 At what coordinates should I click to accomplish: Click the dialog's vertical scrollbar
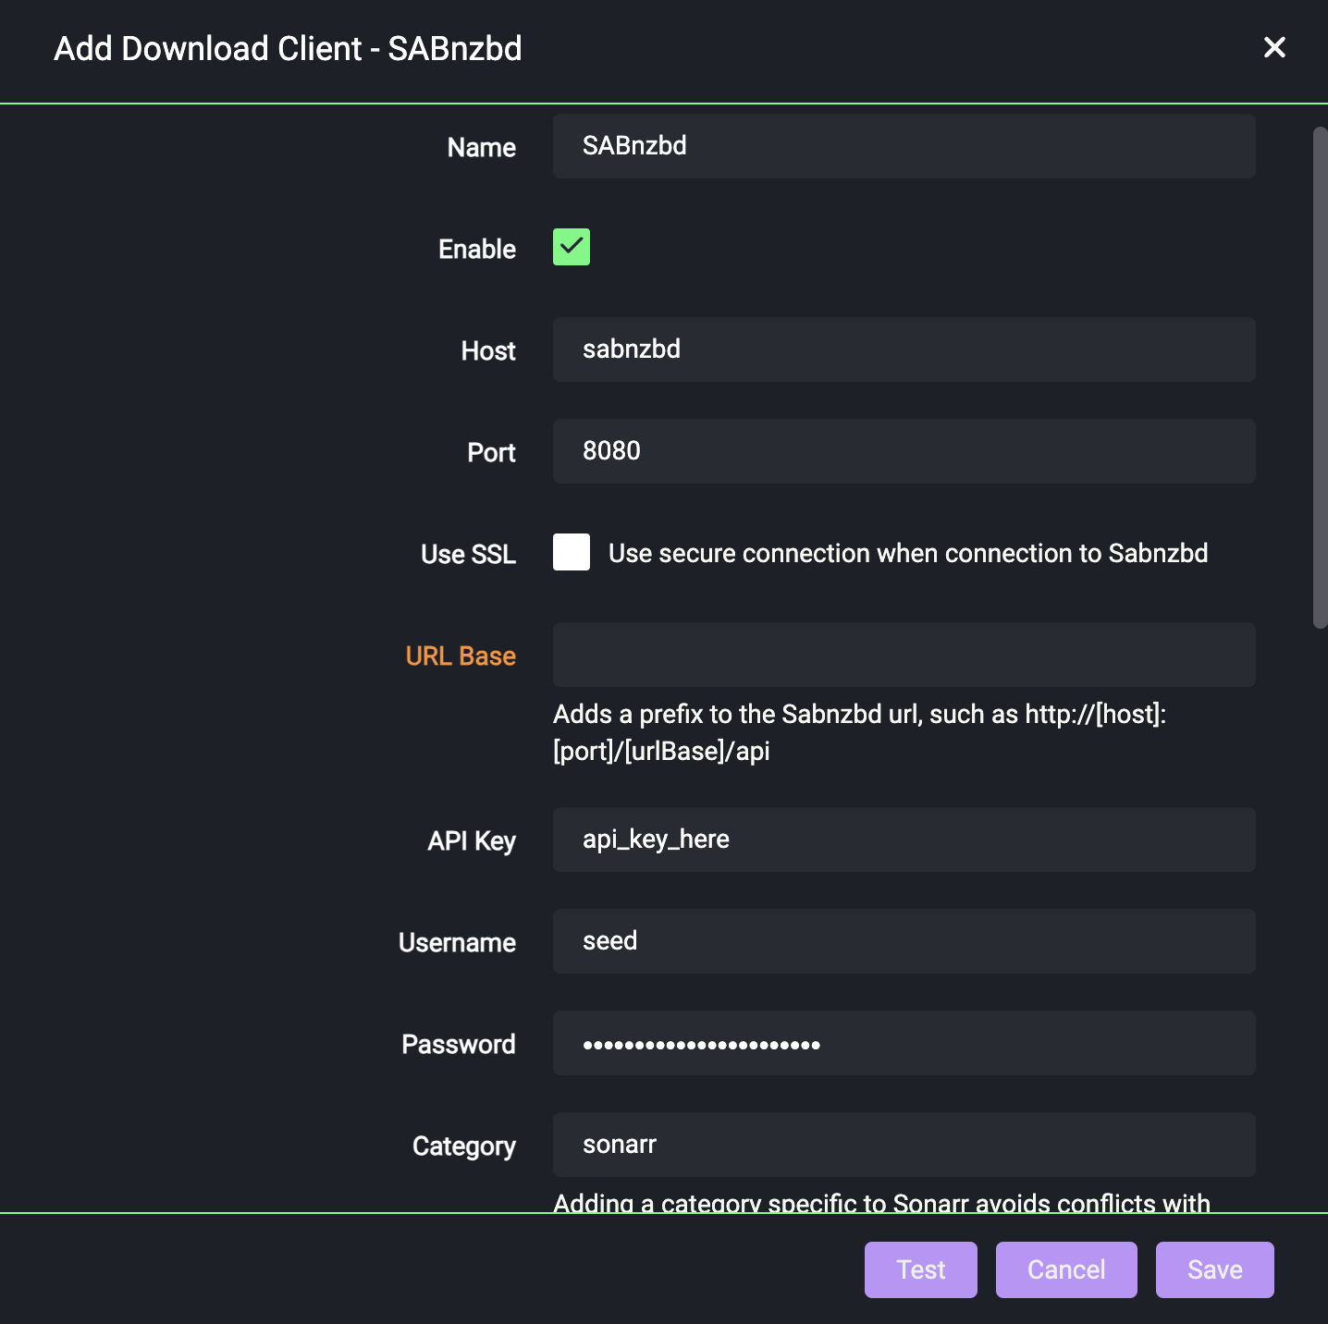(x=1320, y=370)
